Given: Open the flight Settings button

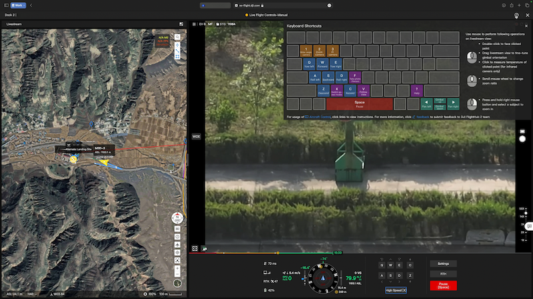Looking at the screenshot, I should coord(443,264).
